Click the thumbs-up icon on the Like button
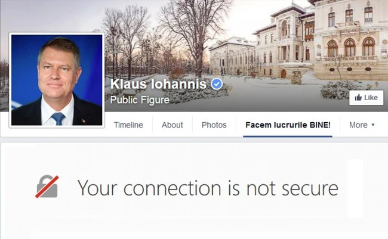Screen dimensions: 388x239 358,98
